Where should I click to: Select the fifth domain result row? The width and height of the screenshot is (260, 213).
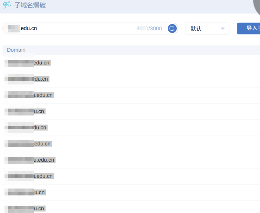click(26, 128)
